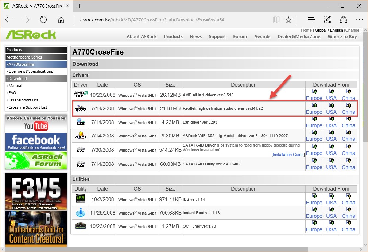Click the Change language link
Image resolution: width=368 pixels, height=252 pixels.
click(352, 30)
